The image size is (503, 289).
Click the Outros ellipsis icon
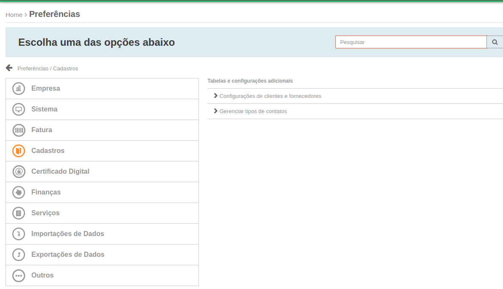19,275
